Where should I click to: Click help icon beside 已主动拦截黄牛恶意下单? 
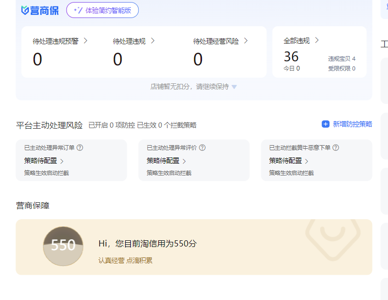[335, 148]
